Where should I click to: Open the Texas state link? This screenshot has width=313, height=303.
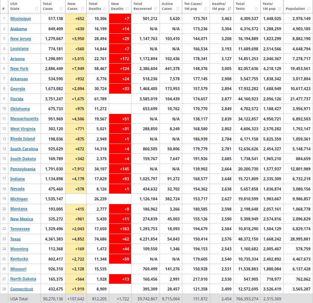click(x=16, y=239)
